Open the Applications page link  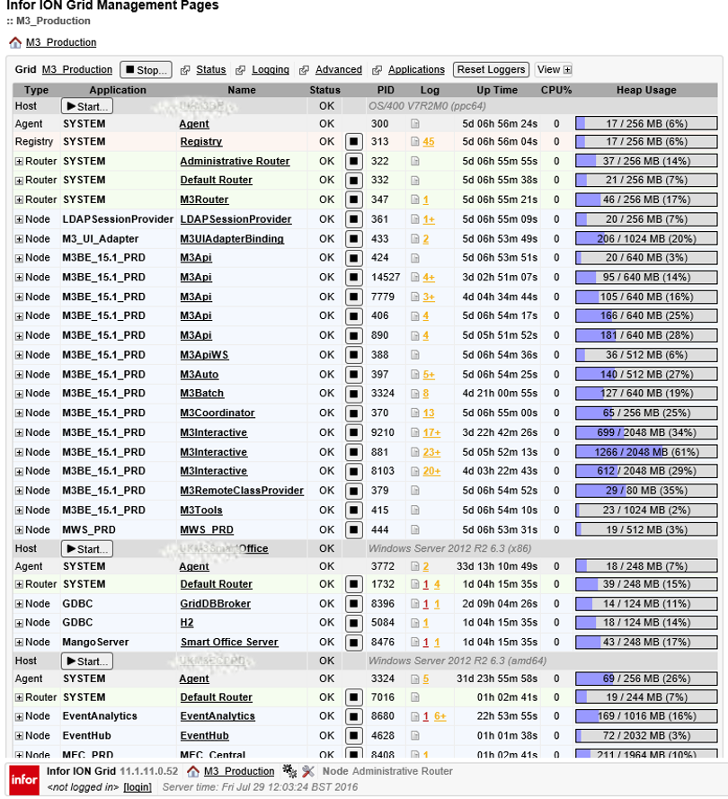416,69
